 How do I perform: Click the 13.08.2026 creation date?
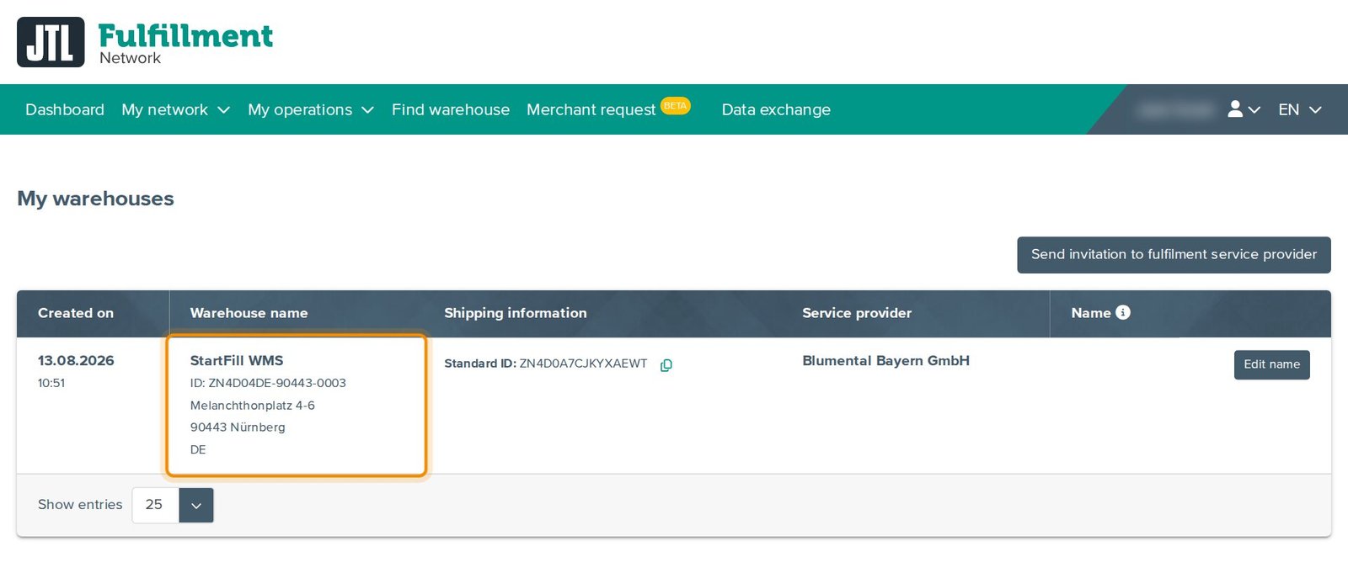click(x=76, y=360)
